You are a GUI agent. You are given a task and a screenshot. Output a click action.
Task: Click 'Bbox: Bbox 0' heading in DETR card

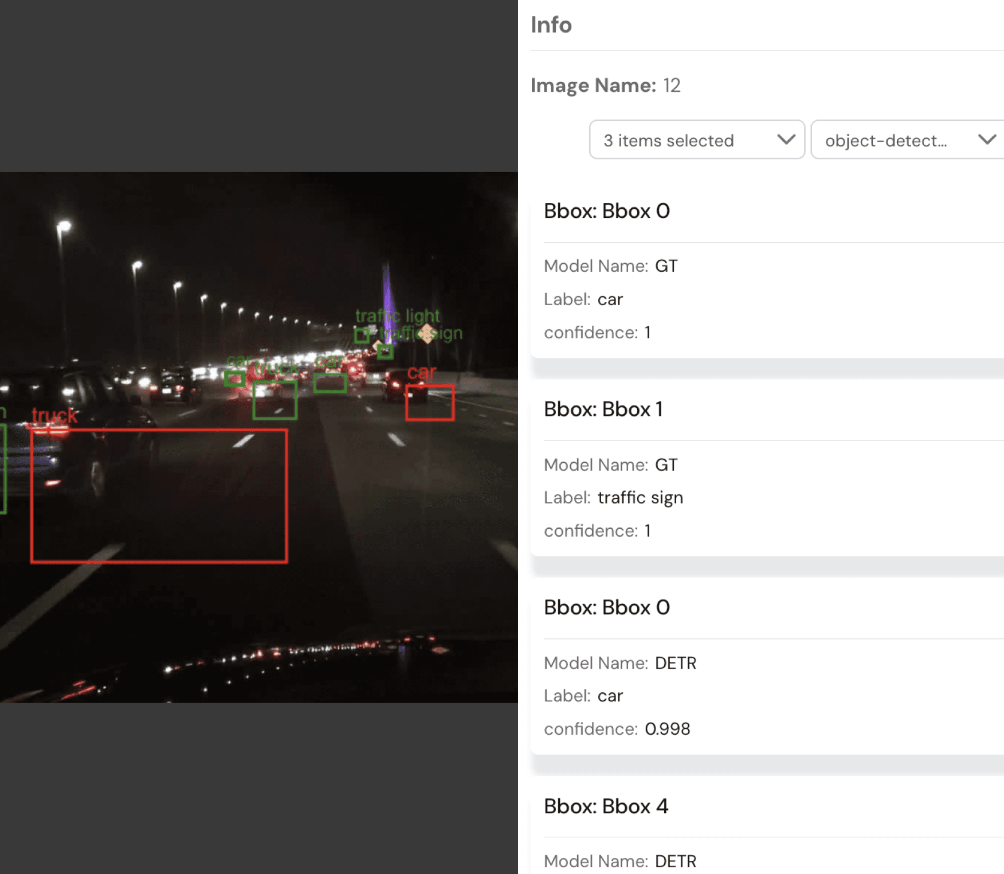(607, 607)
